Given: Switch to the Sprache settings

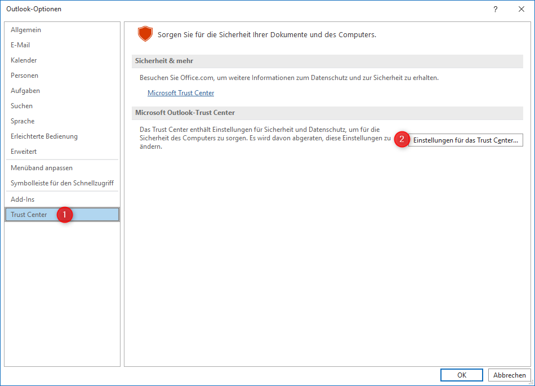Looking at the screenshot, I should (x=62, y=121).
